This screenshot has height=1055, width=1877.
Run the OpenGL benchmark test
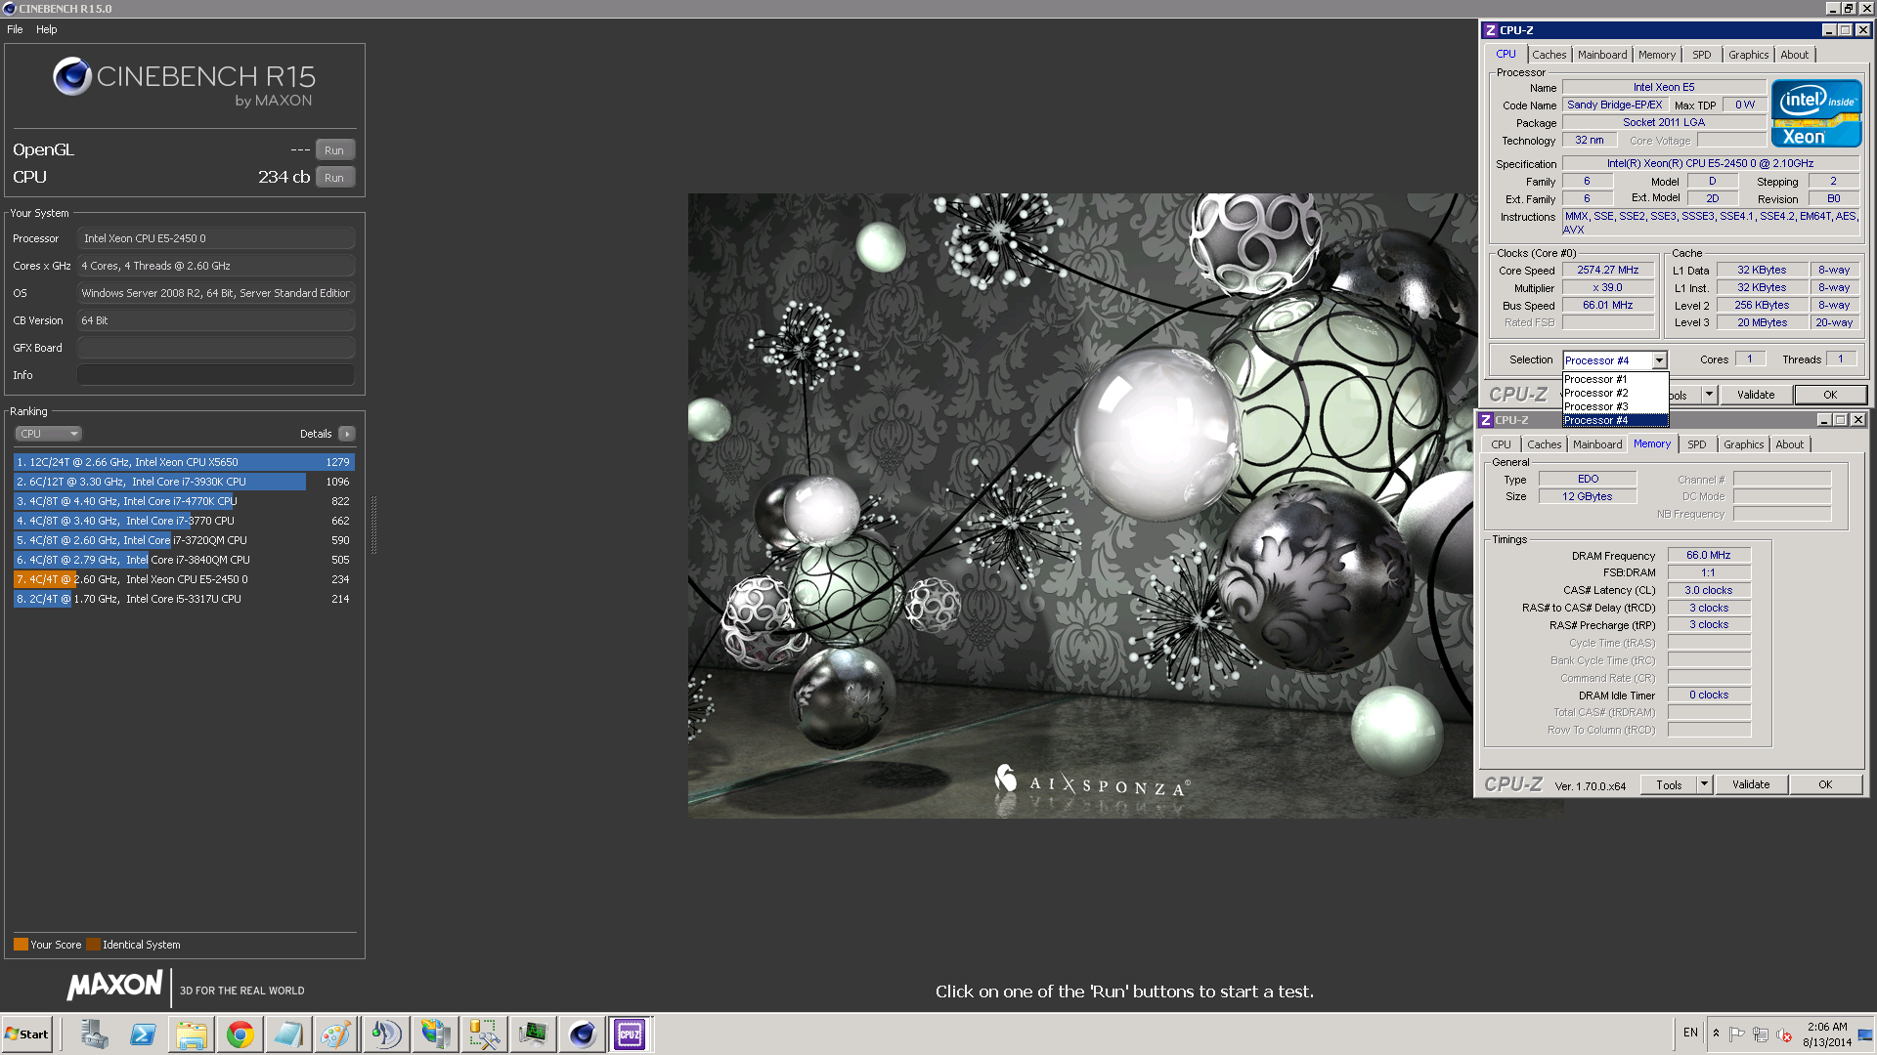(x=334, y=150)
